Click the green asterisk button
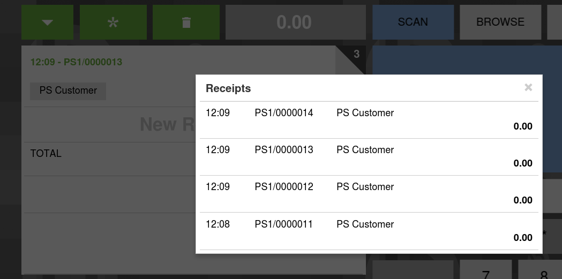 (113, 22)
